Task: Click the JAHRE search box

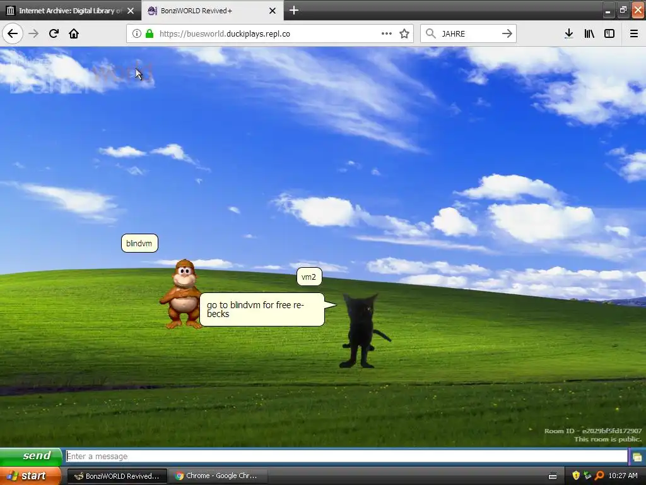Action: point(469,33)
